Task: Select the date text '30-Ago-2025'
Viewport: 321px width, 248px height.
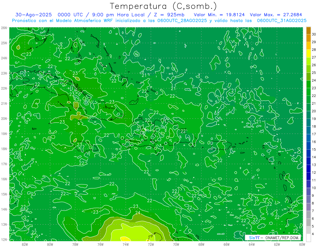Action: [34, 15]
